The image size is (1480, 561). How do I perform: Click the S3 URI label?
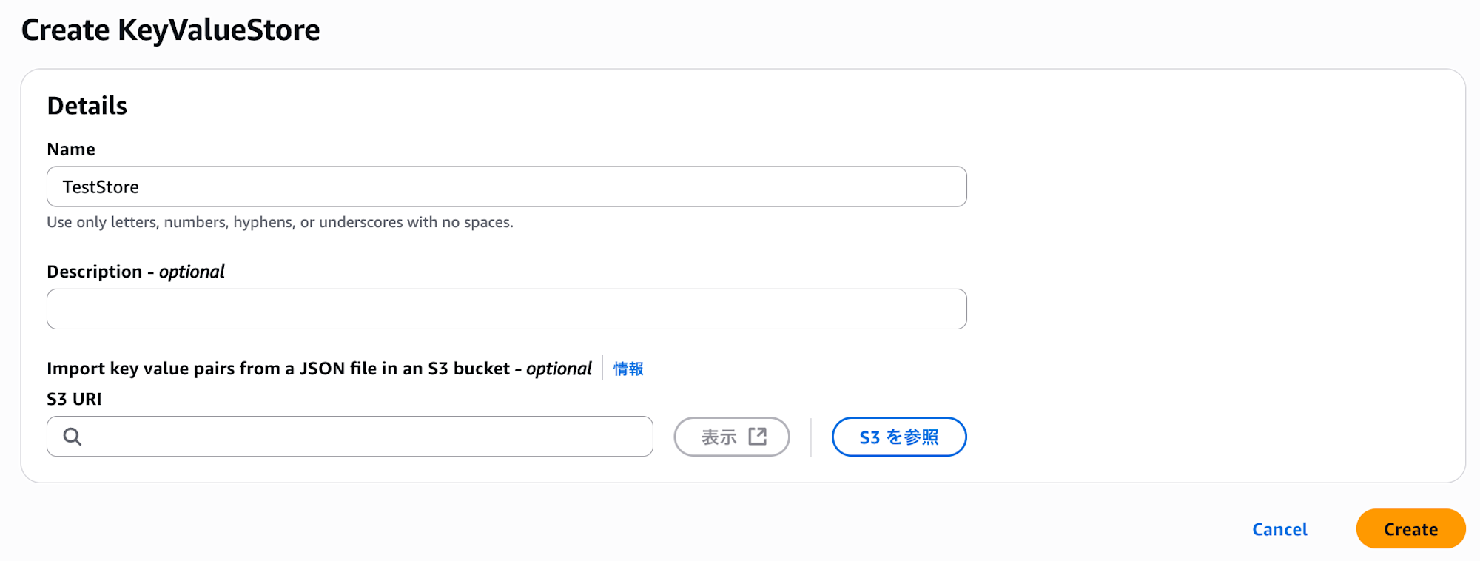[x=74, y=399]
